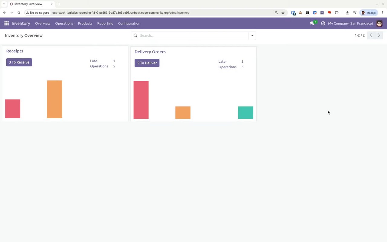
Task: Open the activities clock icon
Action: (x=323, y=23)
